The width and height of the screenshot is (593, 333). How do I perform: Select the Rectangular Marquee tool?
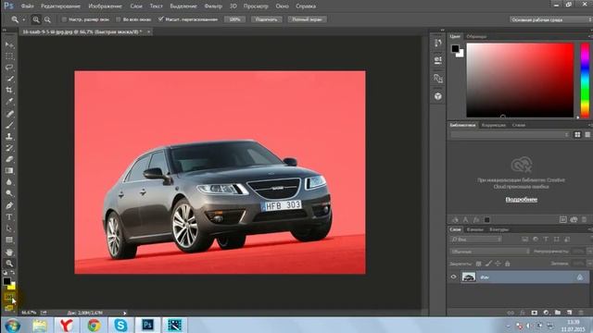(x=9, y=55)
